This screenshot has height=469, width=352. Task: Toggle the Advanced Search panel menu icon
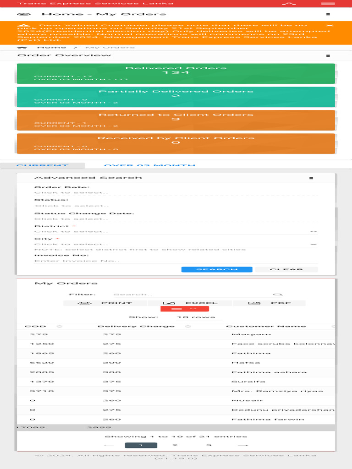point(311,178)
